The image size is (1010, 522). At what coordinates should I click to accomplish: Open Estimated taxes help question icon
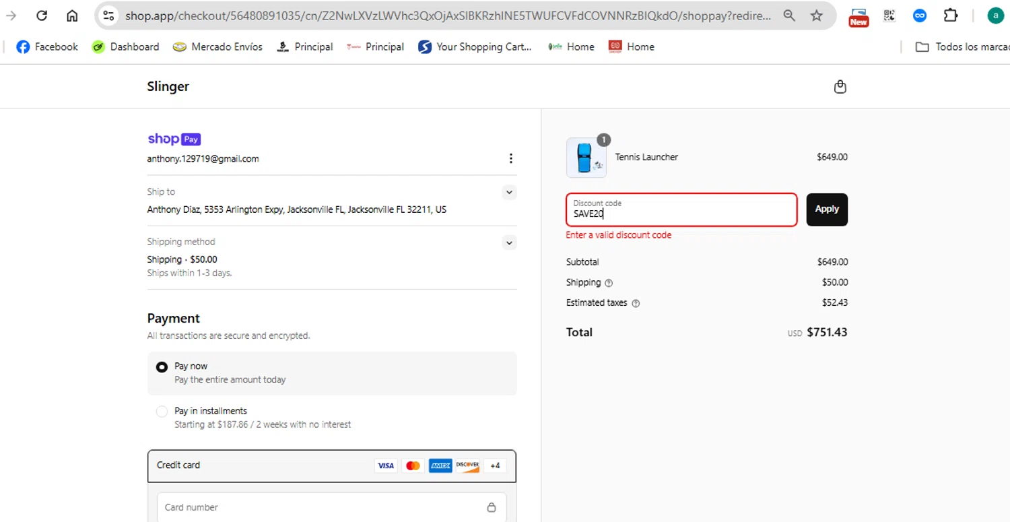point(636,303)
